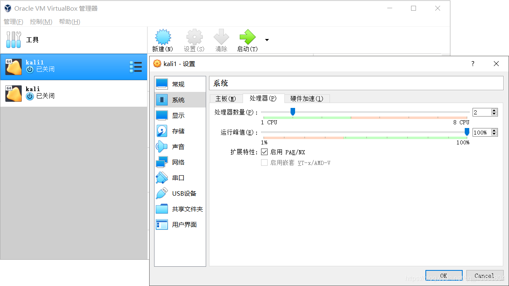509x286 pixels.
Task: Open 显示 (Display) settings category
Action: [x=180, y=115]
